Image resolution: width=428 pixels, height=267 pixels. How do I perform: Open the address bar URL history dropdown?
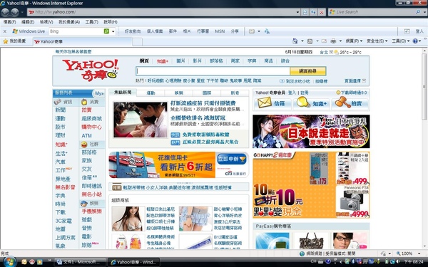(297, 12)
